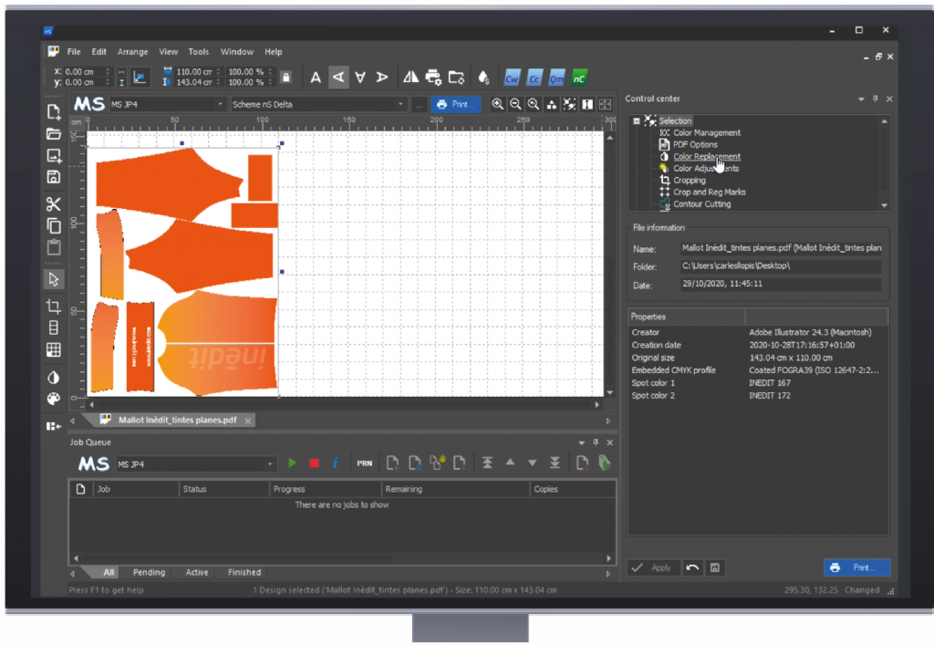Open the Tools menu
934x645 pixels.
point(199,52)
